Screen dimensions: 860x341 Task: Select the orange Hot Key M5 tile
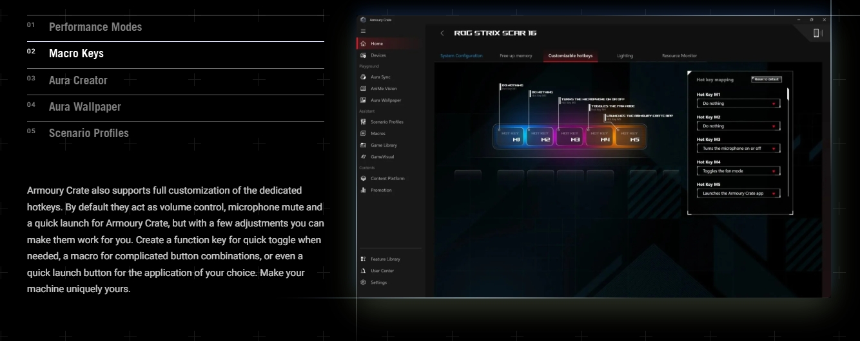(629, 136)
